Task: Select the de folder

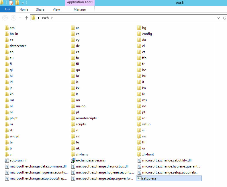Action: tap(76, 46)
